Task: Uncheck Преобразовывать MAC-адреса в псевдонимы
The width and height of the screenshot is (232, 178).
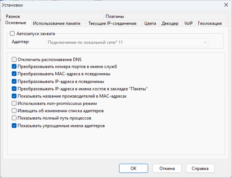Action: coord(14,74)
